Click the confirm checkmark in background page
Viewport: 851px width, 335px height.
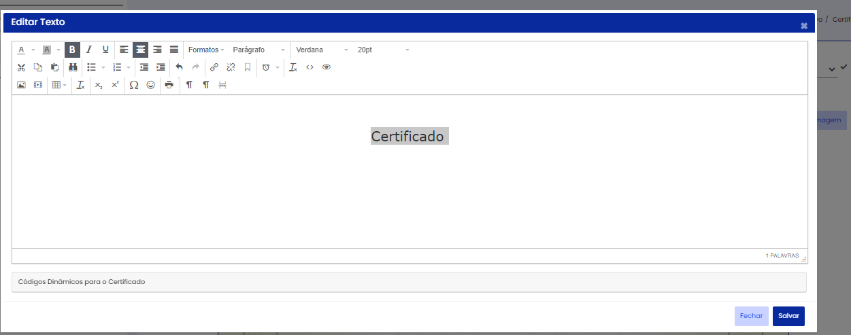[x=844, y=67]
